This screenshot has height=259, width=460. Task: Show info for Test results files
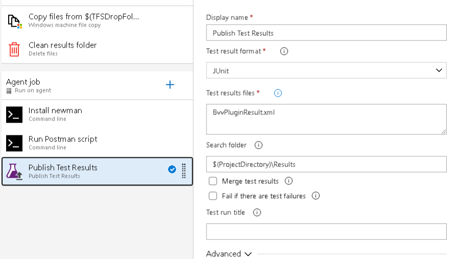click(278, 93)
